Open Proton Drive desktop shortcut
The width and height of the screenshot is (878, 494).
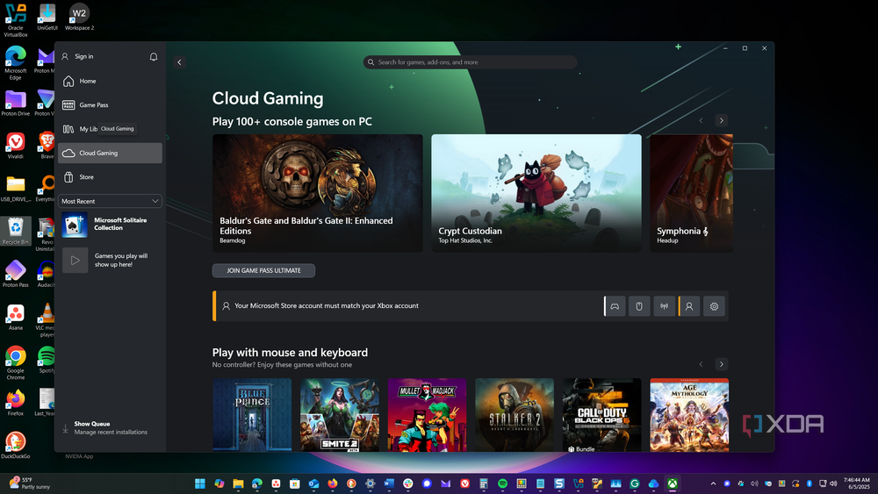(16, 104)
